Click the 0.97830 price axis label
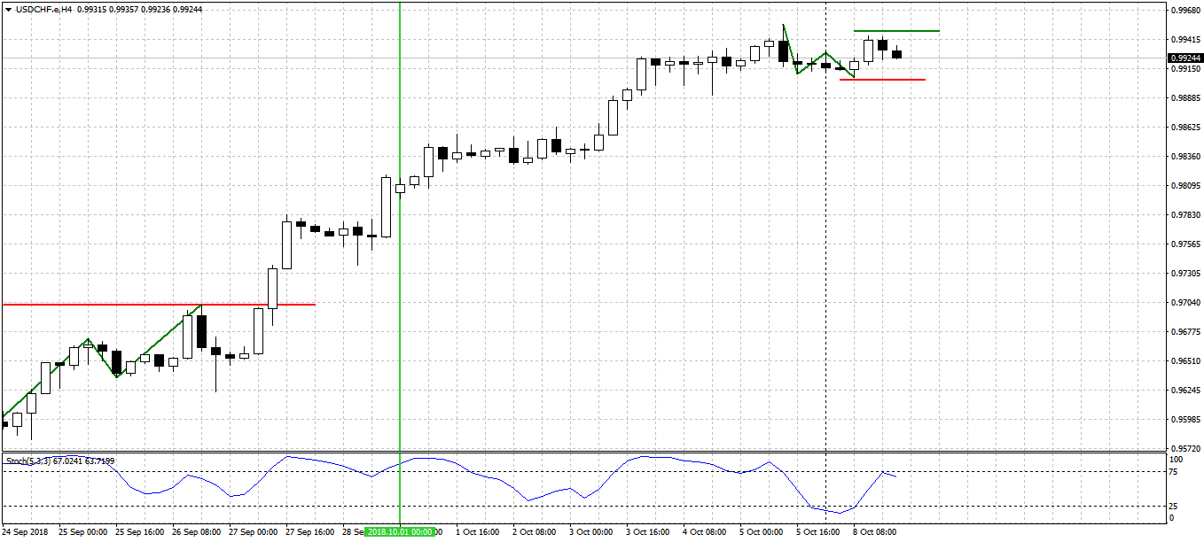 (x=1184, y=215)
